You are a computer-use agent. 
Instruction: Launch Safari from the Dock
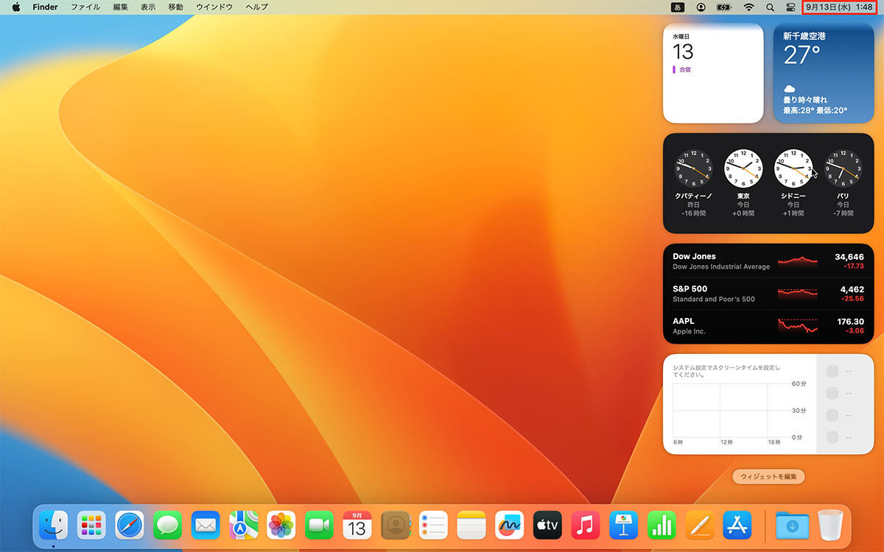[x=130, y=526]
